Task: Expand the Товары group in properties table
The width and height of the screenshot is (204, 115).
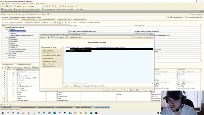Action: click(x=3, y=98)
